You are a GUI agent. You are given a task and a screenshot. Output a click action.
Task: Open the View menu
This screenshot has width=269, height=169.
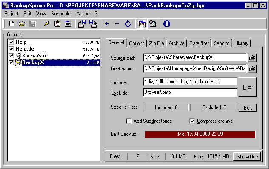pyautogui.click(x=41, y=14)
